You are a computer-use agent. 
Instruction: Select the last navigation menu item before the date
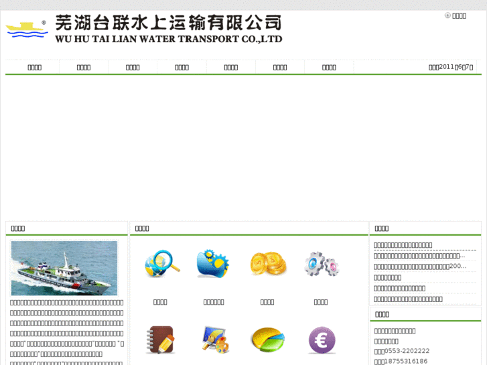click(329, 68)
